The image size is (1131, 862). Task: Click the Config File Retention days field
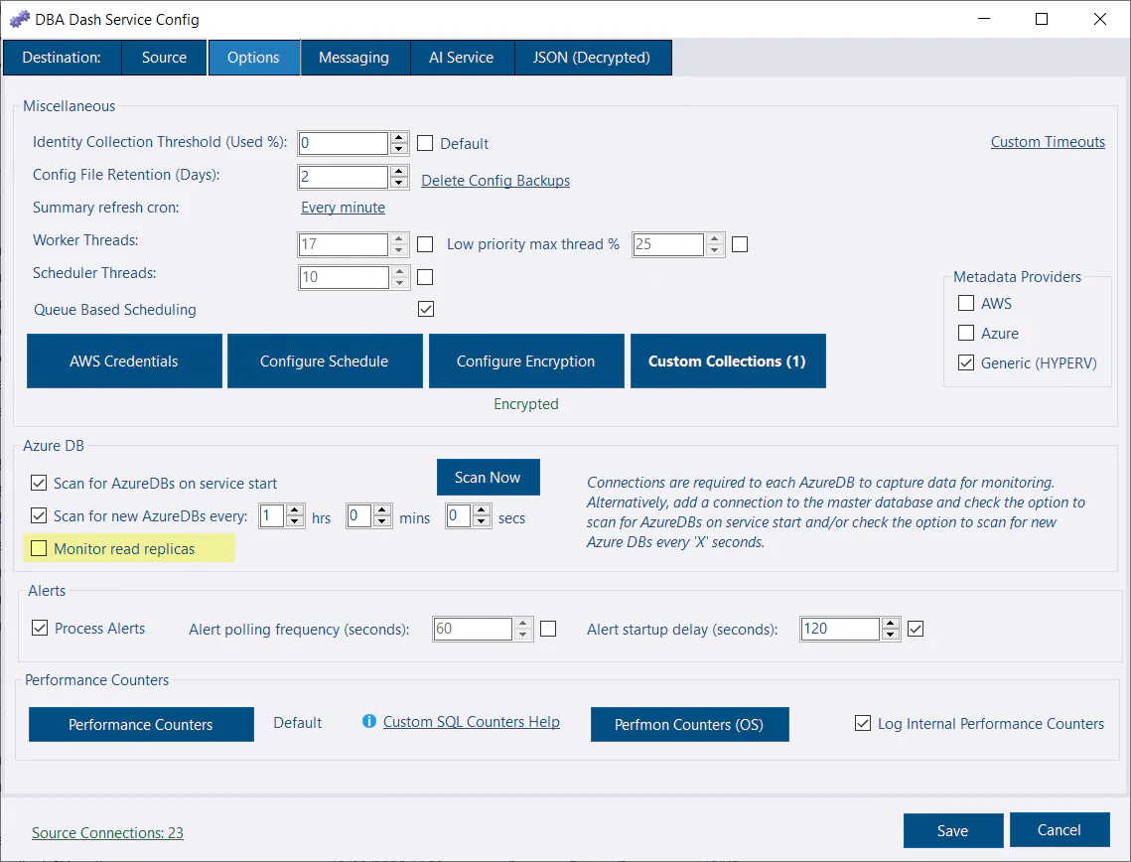pos(344,177)
